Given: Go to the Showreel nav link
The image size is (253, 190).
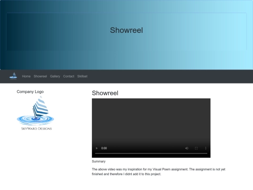Looking at the screenshot, I should tap(40, 76).
